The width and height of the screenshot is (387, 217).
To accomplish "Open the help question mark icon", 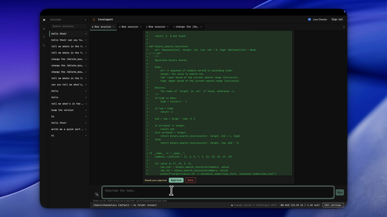I will point(44,37).
